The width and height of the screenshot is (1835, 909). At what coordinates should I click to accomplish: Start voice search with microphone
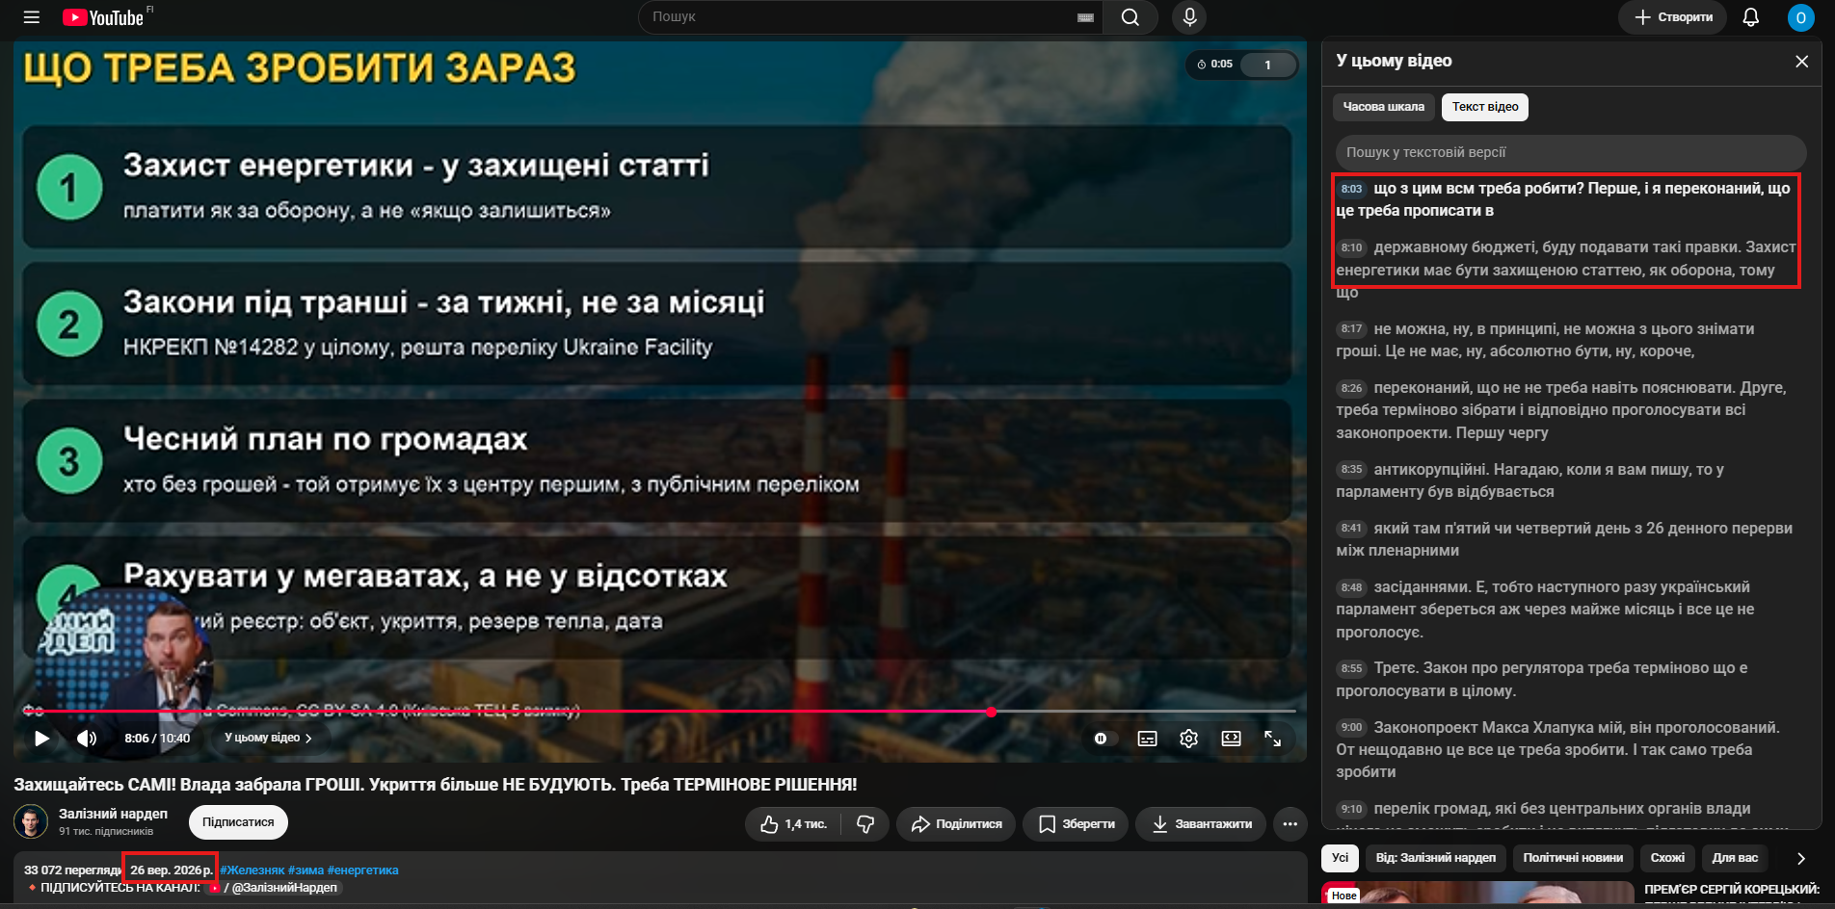pyautogui.click(x=1189, y=17)
